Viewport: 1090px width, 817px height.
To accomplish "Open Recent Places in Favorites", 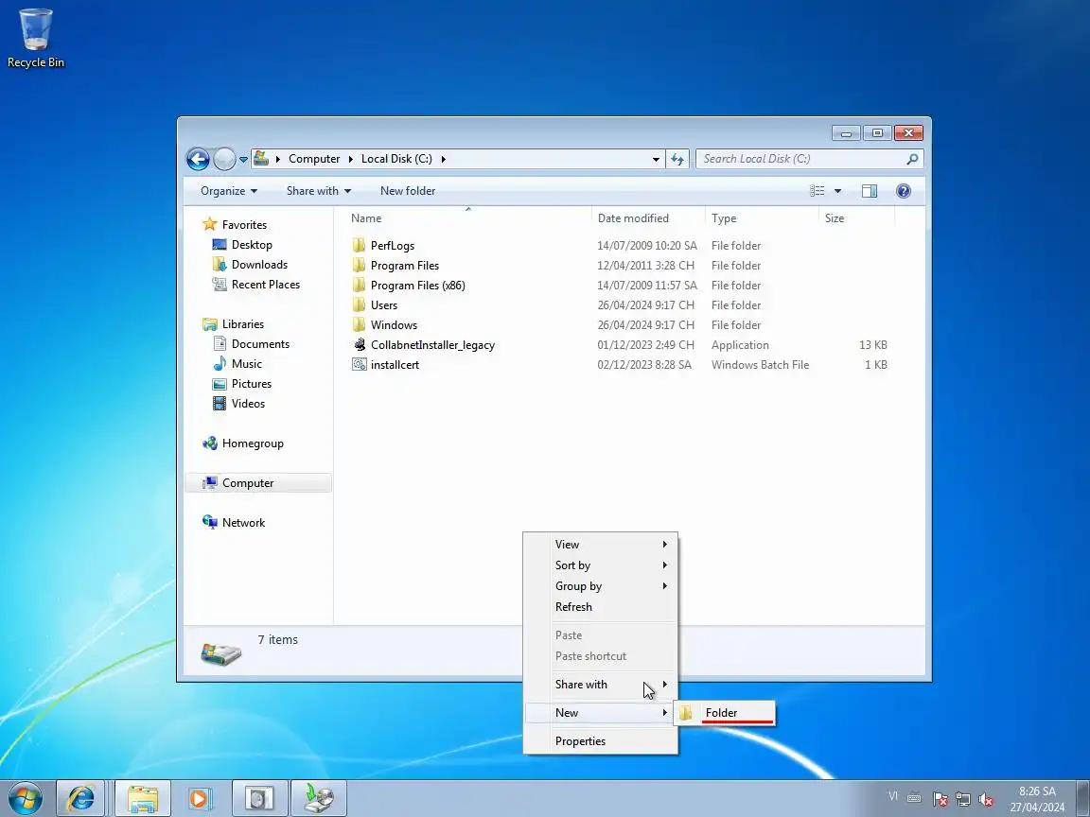I will pyautogui.click(x=266, y=284).
